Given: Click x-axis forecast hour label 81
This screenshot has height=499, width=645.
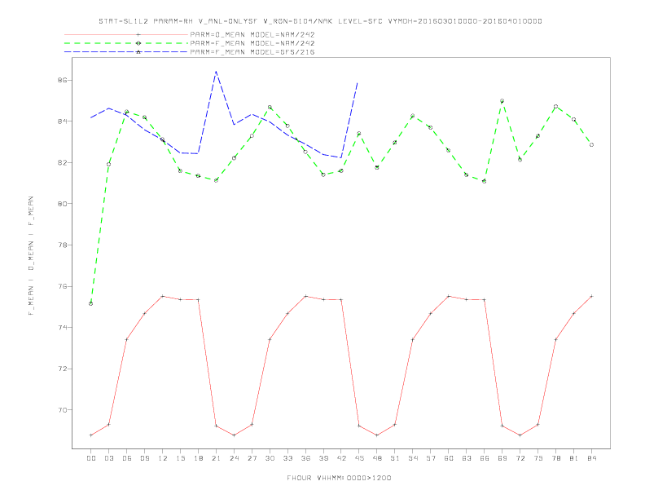Looking at the screenshot, I should (574, 458).
